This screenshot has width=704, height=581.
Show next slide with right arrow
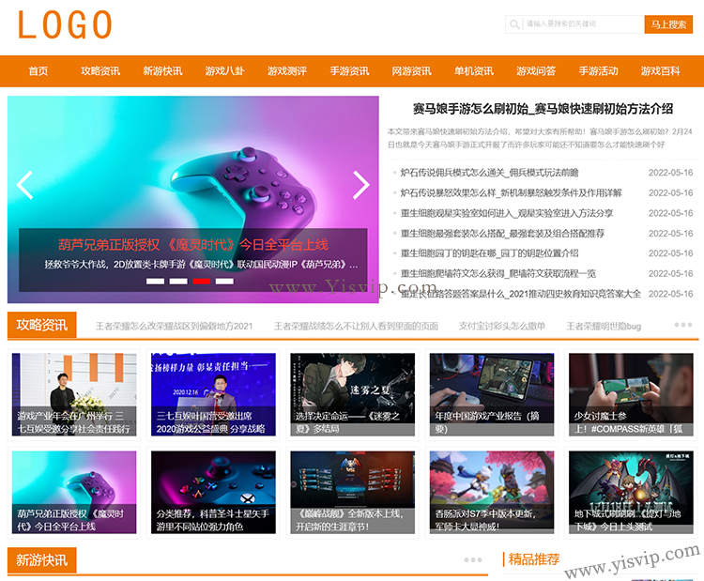[x=361, y=185]
